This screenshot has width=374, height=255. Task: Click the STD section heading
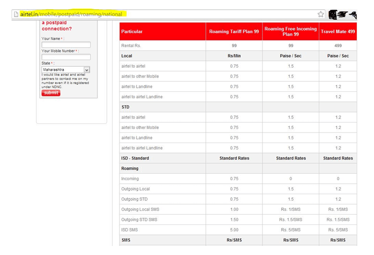(x=126, y=107)
